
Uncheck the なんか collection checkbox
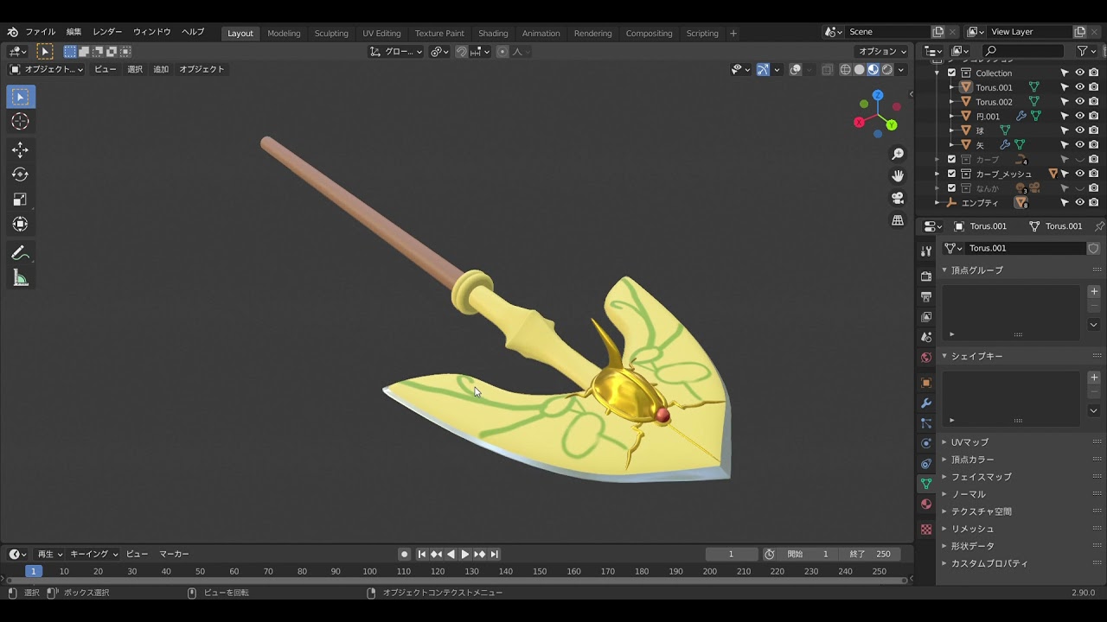(951, 188)
